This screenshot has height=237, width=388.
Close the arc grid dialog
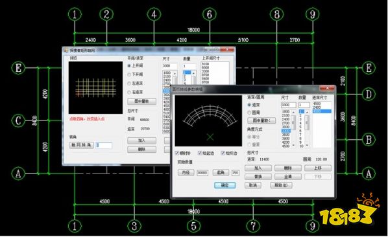point(326,88)
